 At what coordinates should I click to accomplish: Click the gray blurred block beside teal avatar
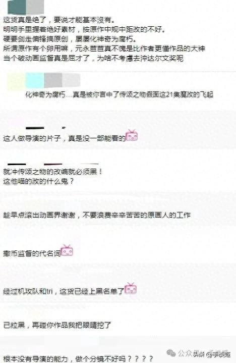(35, 7)
